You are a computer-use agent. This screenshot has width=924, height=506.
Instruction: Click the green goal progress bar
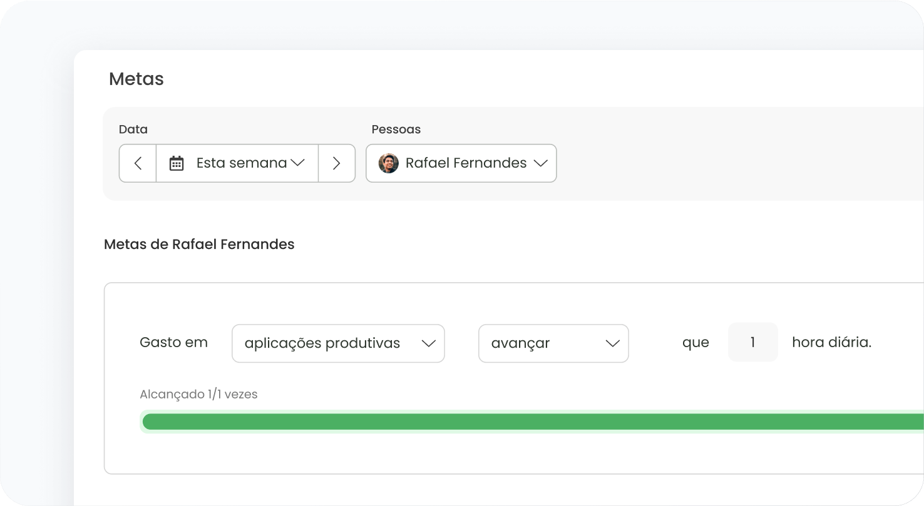click(532, 422)
